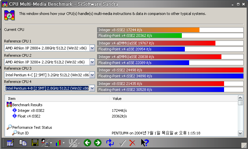
Task: Click the Copy to clipboard toolbar icon
Action: pos(23,143)
